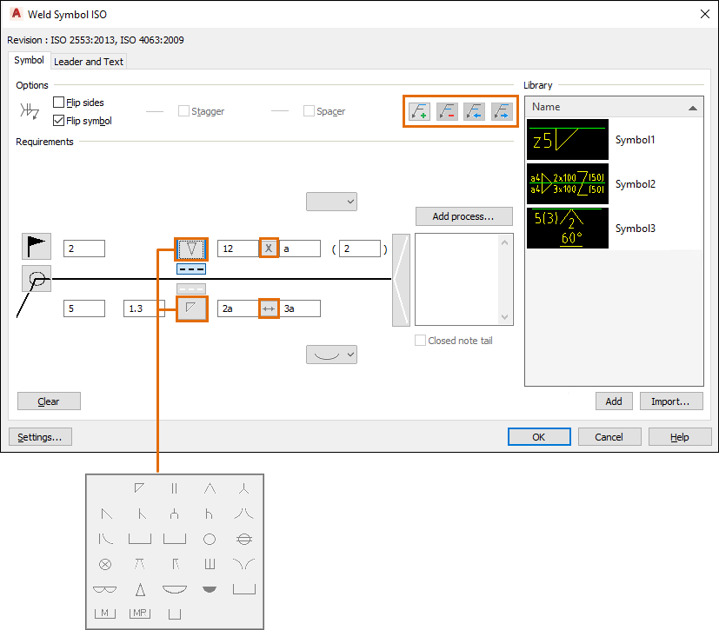Switch to the Leader and Text tab
719x630 pixels.
[89, 62]
